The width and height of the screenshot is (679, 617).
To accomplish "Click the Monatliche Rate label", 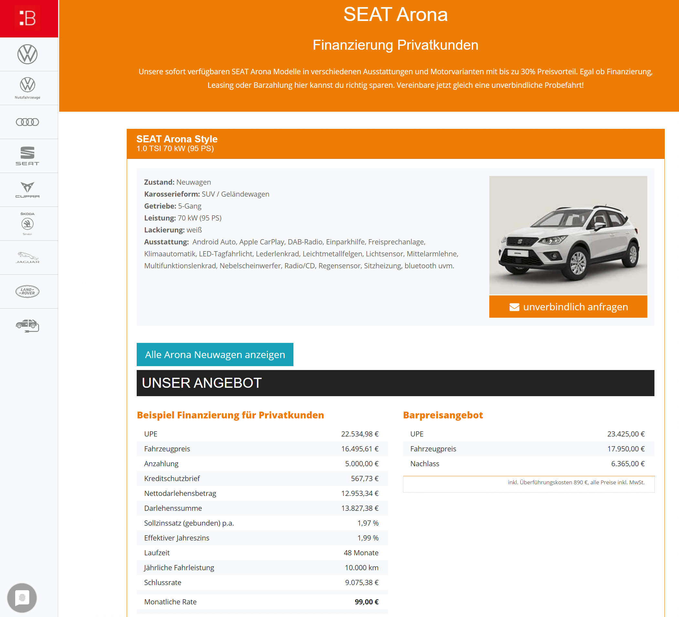I will click(x=170, y=601).
